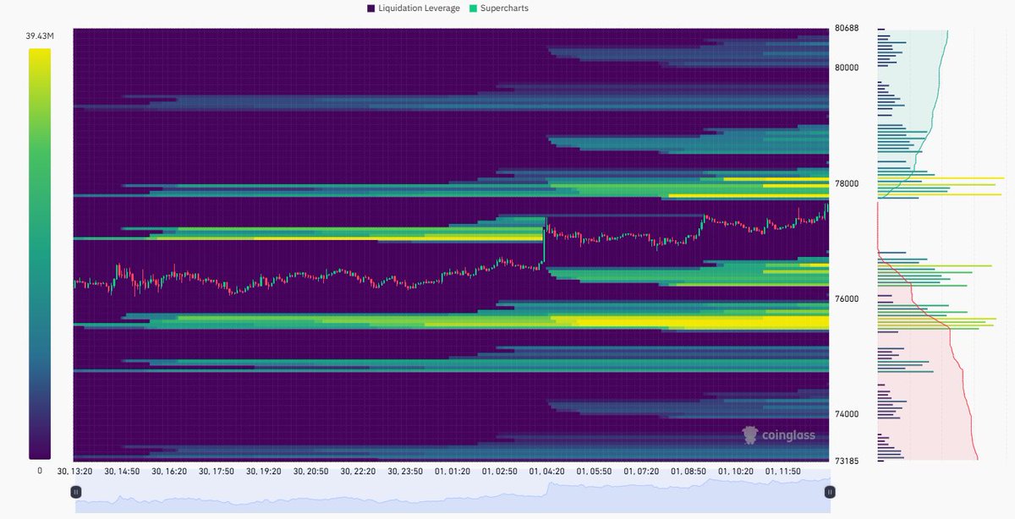Click the 30, 14:50 time axis label
The height and width of the screenshot is (519, 1015).
coord(122,470)
